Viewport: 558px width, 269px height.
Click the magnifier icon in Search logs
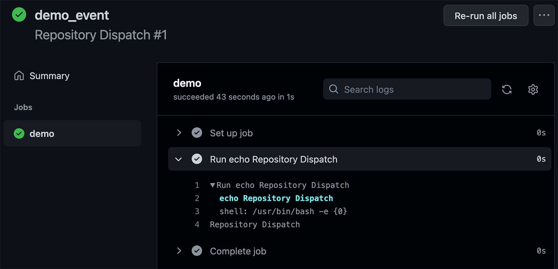334,89
